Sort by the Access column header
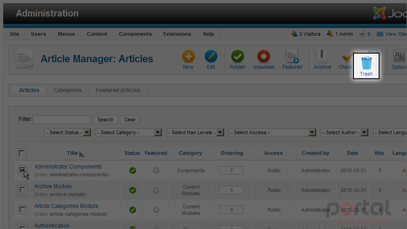The height and width of the screenshot is (229, 407). pyautogui.click(x=273, y=153)
